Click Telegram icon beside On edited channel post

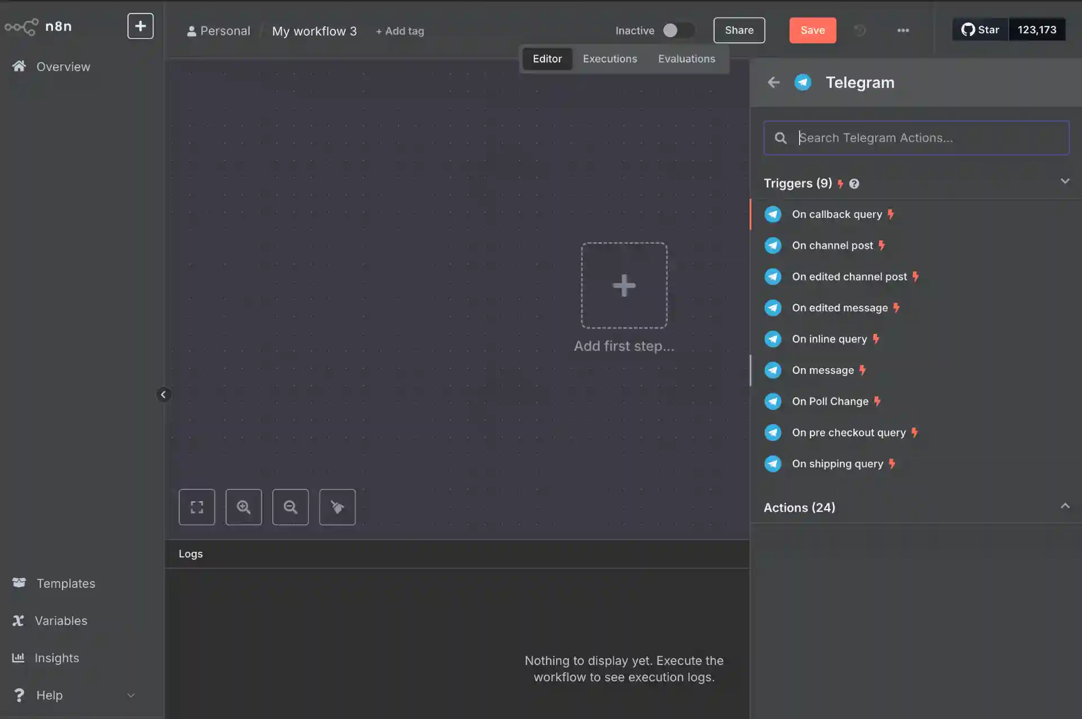click(x=773, y=276)
